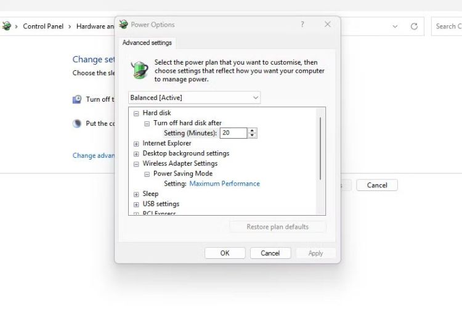Viewport: 462px width, 310px height.
Task: Click the large green battery plan icon
Action: point(140,69)
